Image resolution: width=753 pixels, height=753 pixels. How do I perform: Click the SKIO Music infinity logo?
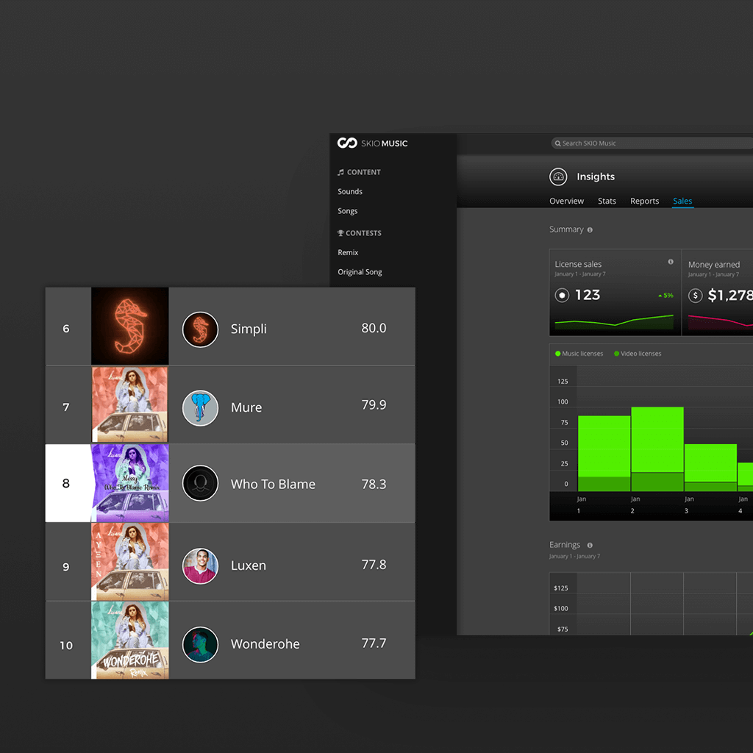pyautogui.click(x=347, y=143)
